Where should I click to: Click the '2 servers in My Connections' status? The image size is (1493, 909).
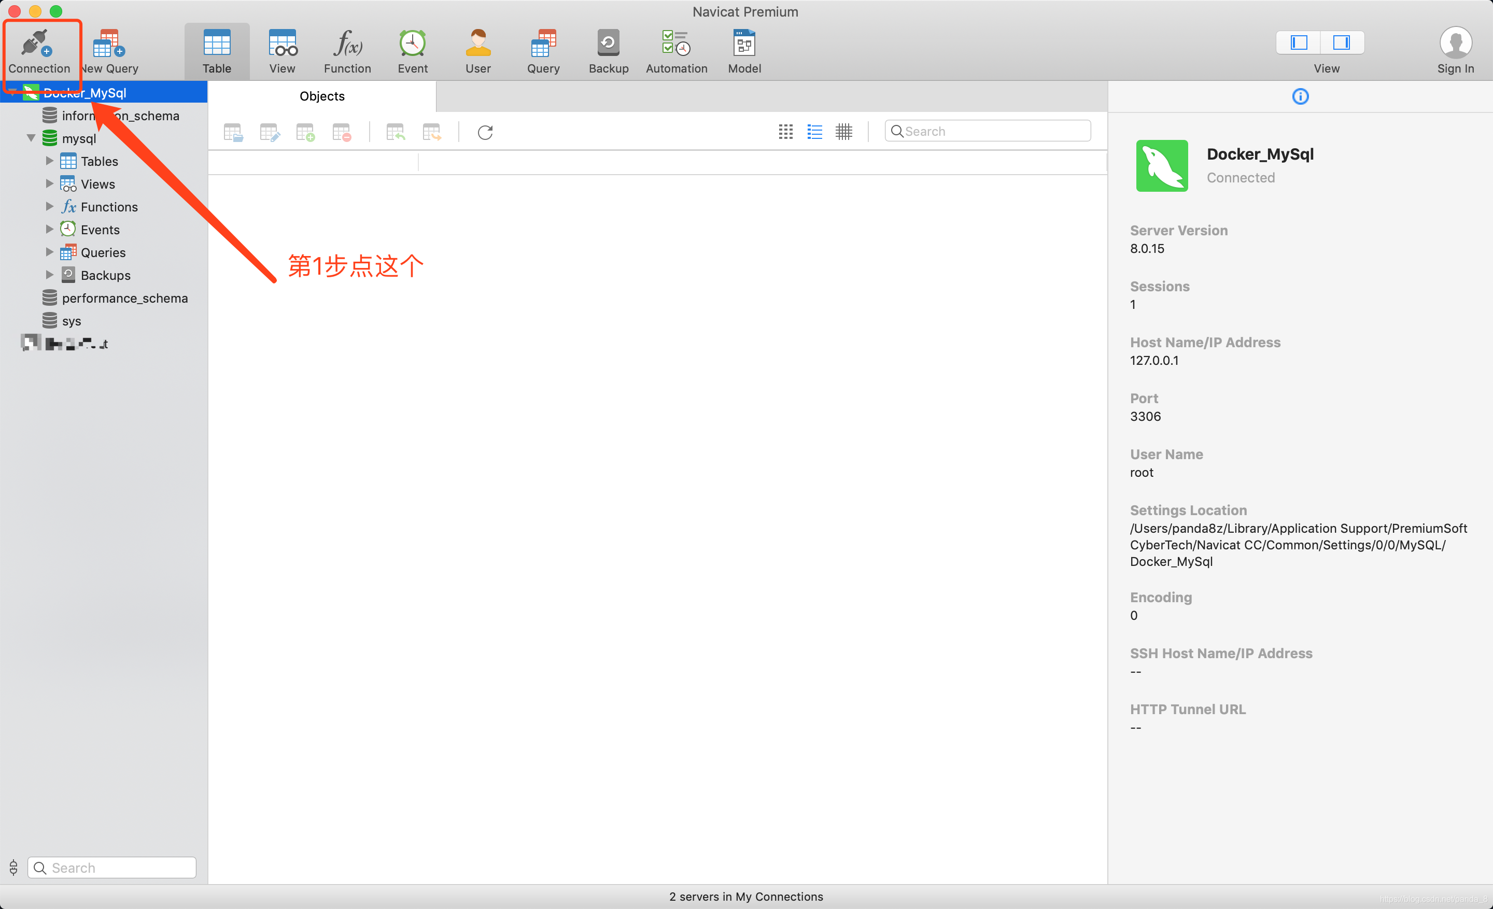coord(746,896)
